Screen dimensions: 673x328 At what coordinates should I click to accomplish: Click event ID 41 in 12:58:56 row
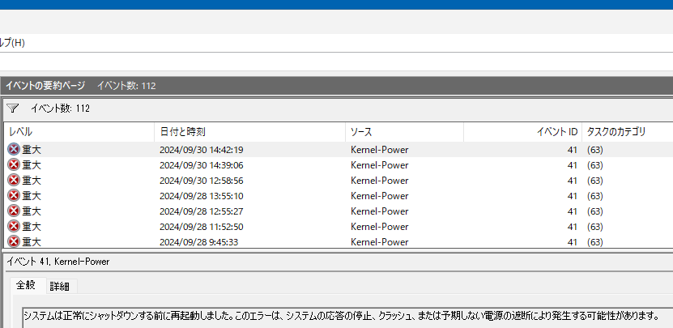[x=572, y=181]
